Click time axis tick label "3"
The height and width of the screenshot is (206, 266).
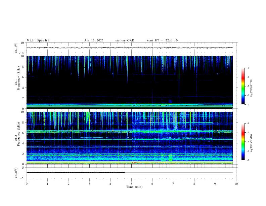[89, 184]
